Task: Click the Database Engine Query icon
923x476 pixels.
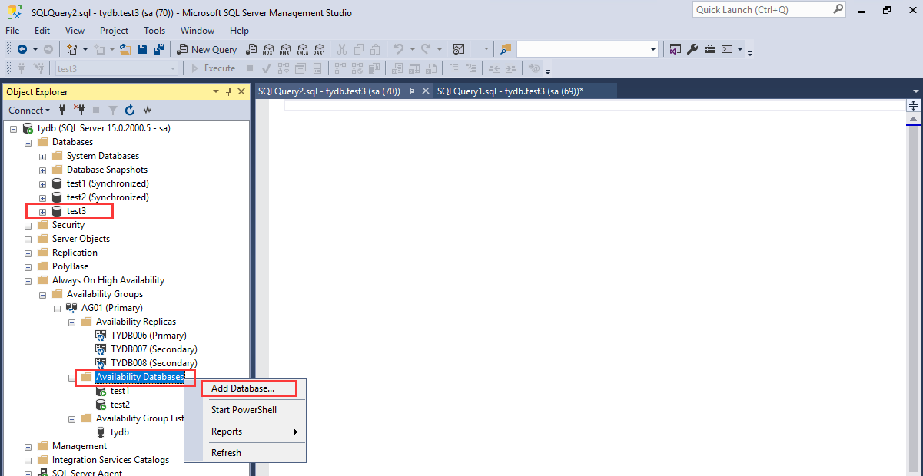Action: (x=251, y=49)
